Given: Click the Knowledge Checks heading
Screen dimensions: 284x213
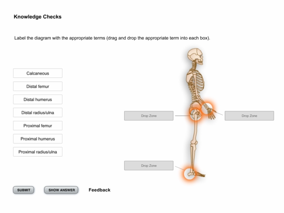Looking at the screenshot, I should pyautogui.click(x=38, y=17).
